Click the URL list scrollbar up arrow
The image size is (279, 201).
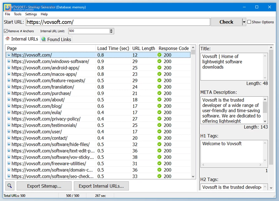point(193,48)
